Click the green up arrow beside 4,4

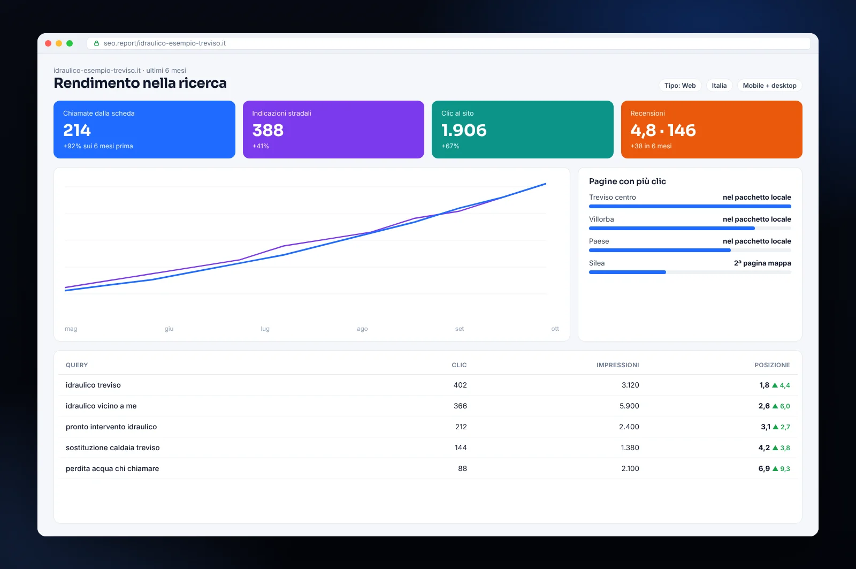(x=775, y=385)
